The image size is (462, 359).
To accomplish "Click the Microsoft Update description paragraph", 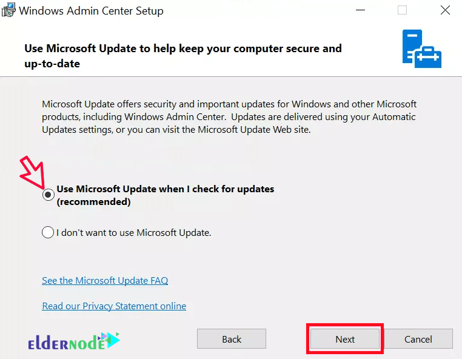I will click(229, 116).
